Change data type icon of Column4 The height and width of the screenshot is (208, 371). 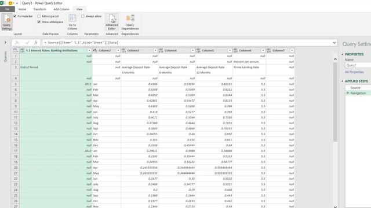[161, 50]
